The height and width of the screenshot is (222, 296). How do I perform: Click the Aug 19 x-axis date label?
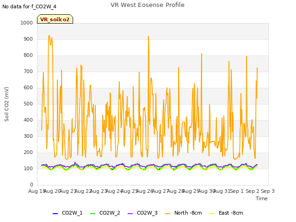(36, 191)
